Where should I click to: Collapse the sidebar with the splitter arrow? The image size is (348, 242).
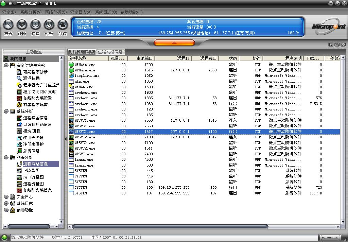(x=66, y=139)
